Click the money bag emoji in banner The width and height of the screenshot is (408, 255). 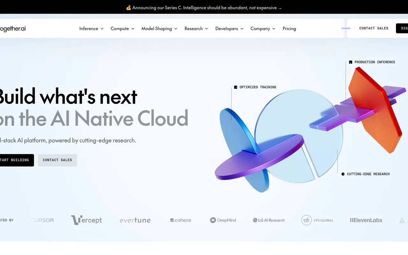click(x=128, y=8)
